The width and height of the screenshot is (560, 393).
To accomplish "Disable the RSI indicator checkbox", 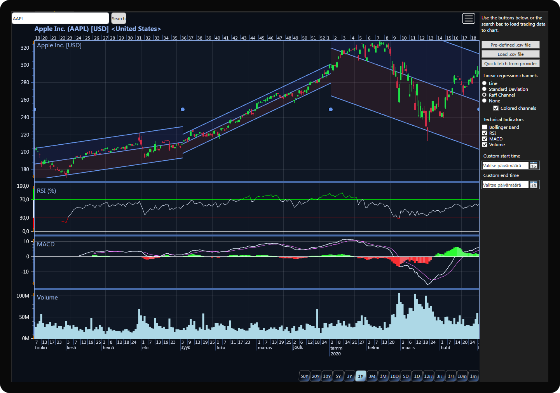I will 485,133.
